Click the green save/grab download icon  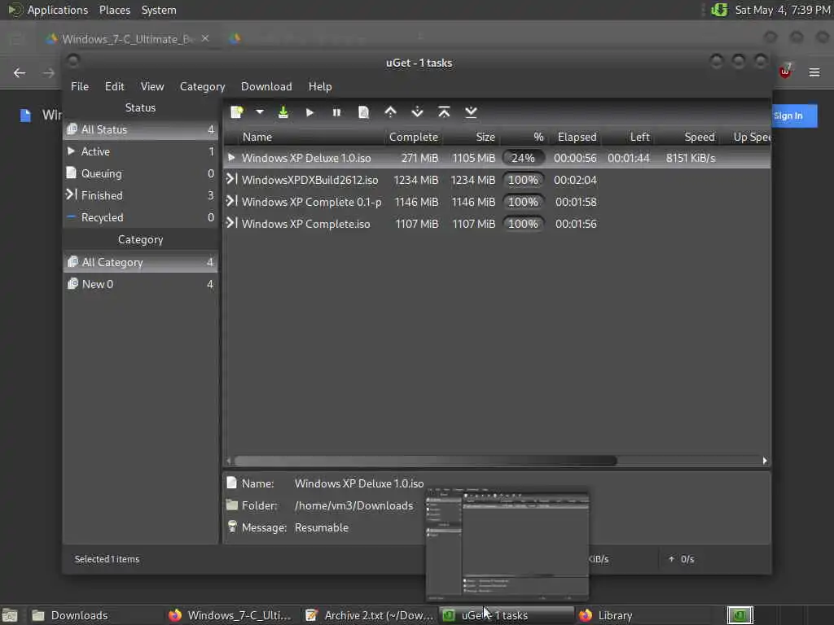click(283, 112)
